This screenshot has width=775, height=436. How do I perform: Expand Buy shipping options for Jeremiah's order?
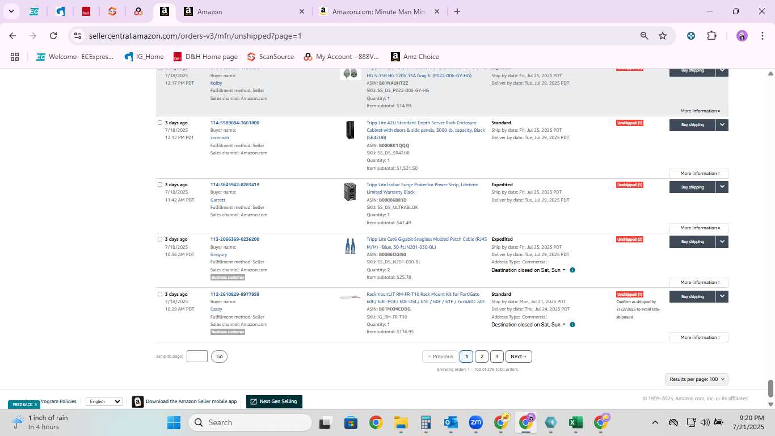pos(722,125)
